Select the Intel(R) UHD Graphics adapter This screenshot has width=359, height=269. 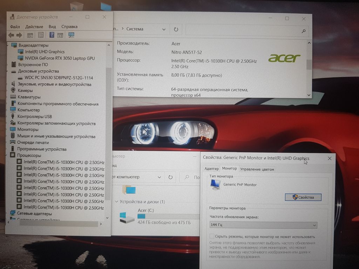pyautogui.click(x=45, y=51)
